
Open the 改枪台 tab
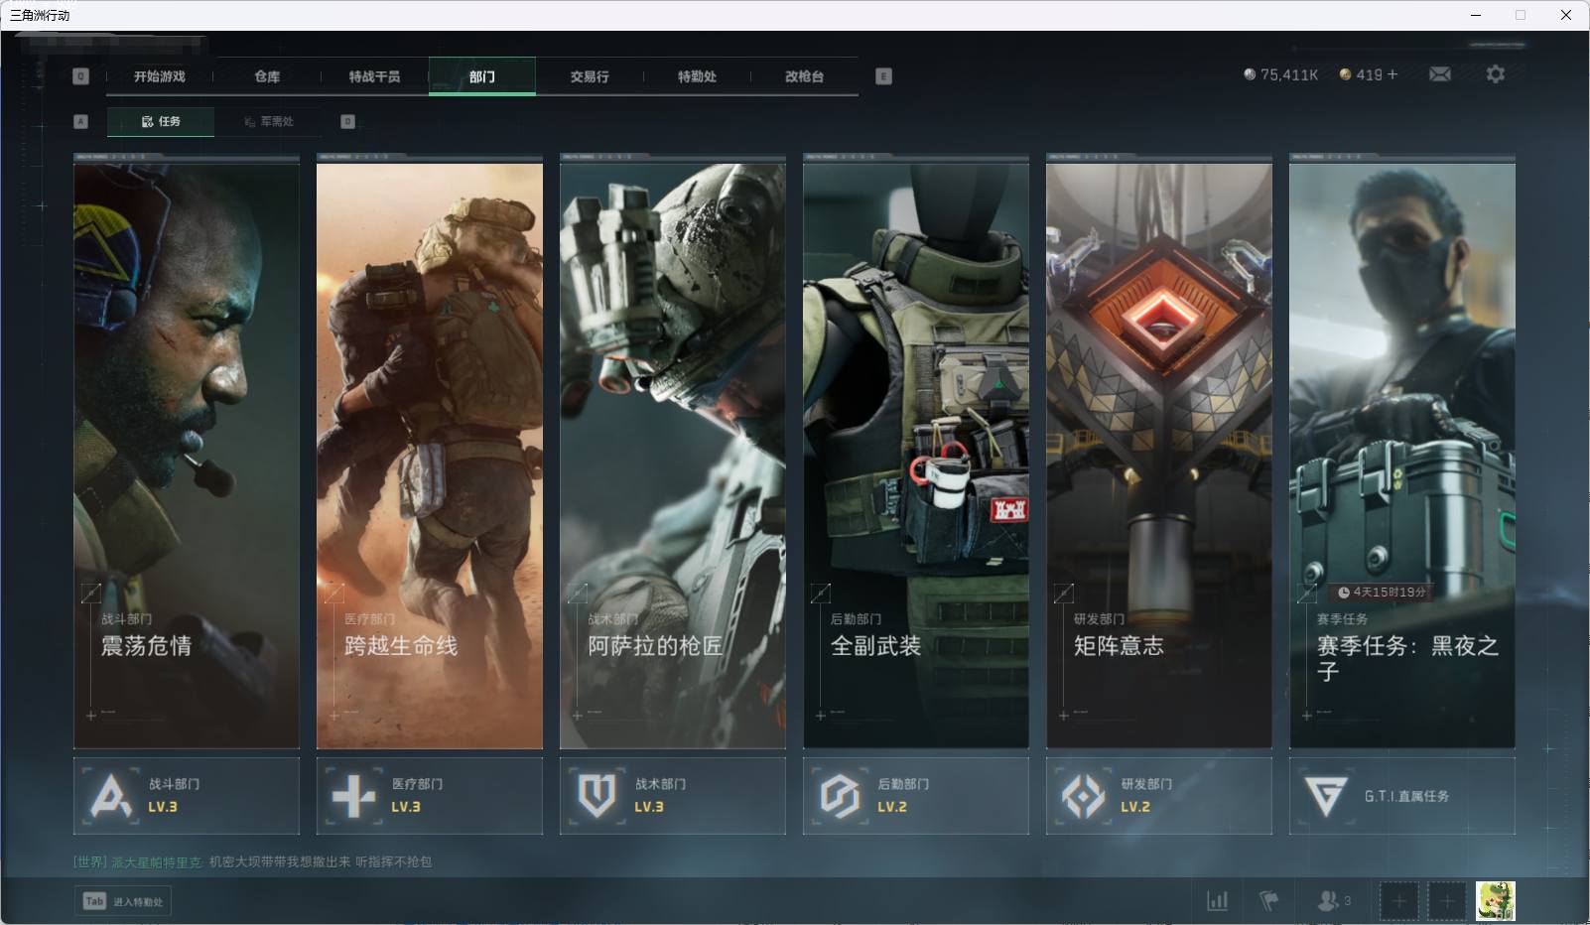804,76
